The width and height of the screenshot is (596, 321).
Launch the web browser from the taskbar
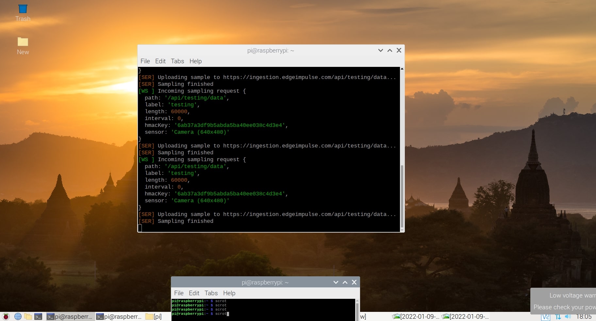pos(18,316)
